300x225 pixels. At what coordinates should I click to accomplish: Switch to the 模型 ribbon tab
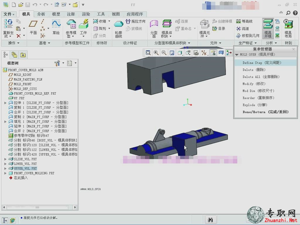(x=56, y=14)
